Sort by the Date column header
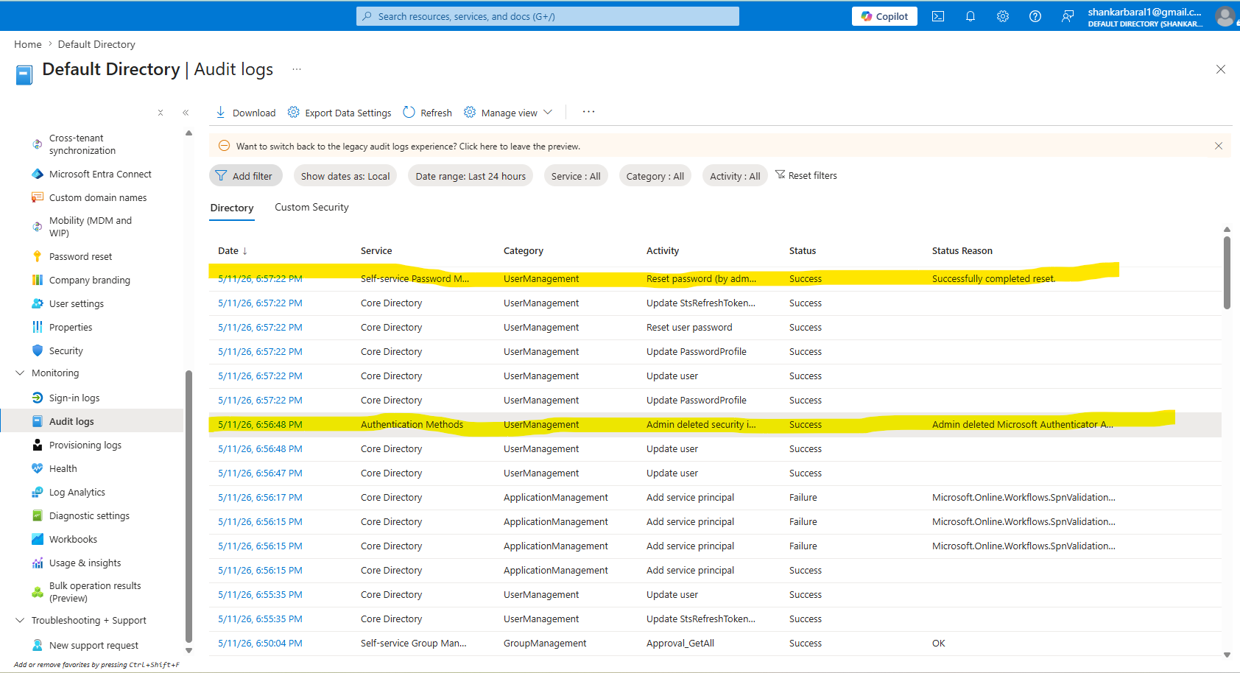 pos(233,251)
